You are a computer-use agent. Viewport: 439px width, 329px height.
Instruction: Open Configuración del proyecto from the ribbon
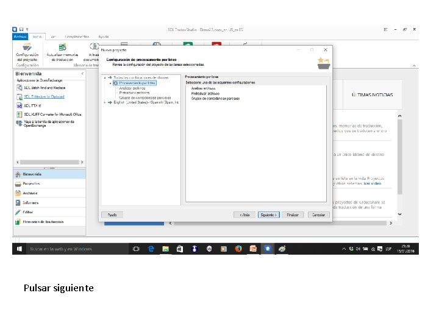point(27,52)
